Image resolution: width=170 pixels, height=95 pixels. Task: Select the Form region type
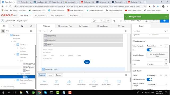tap(119, 83)
